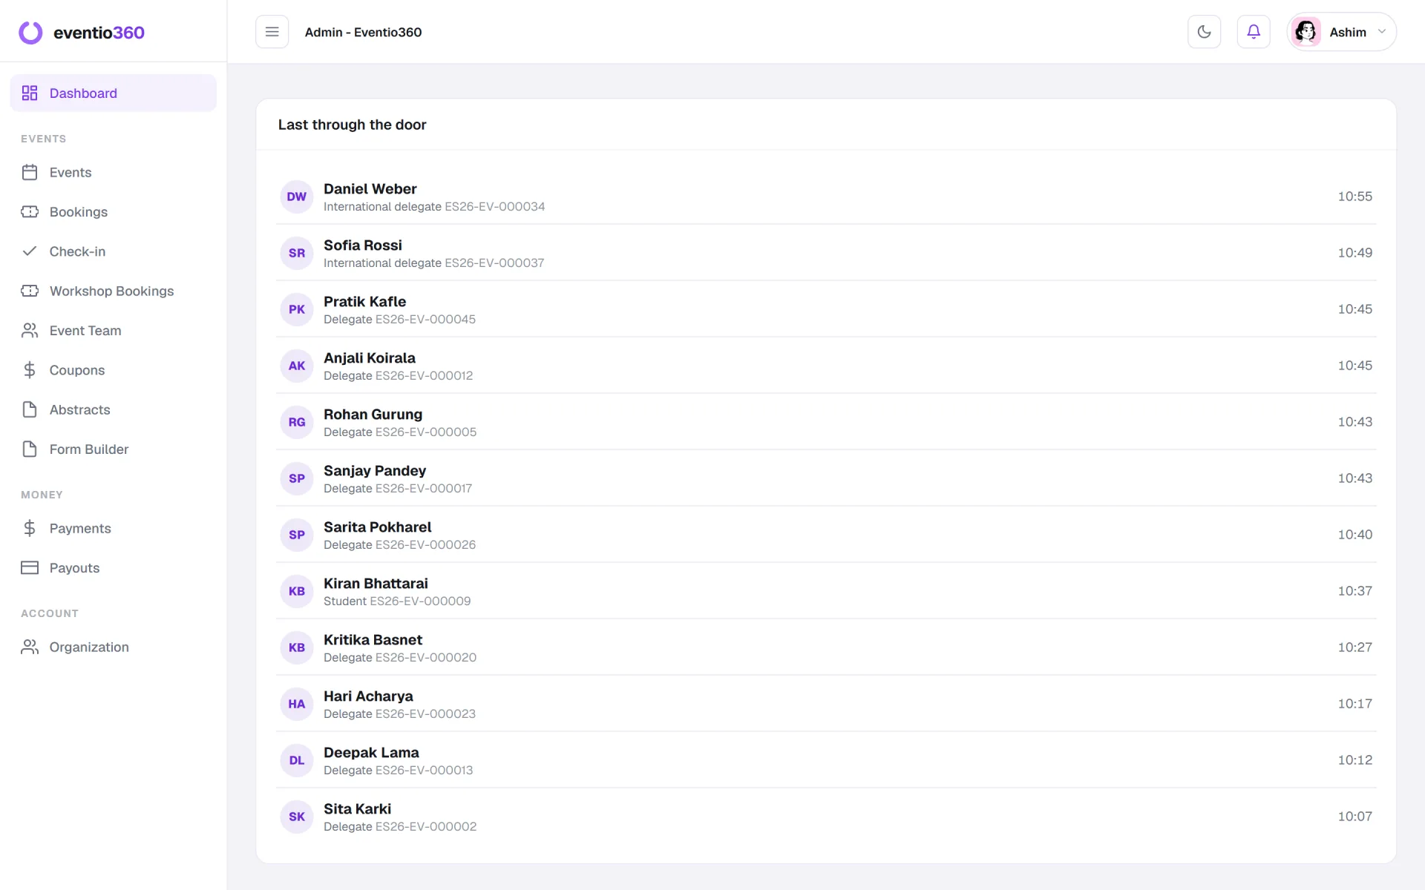1425x890 pixels.
Task: Click the Form Builder file icon
Action: tap(30, 449)
